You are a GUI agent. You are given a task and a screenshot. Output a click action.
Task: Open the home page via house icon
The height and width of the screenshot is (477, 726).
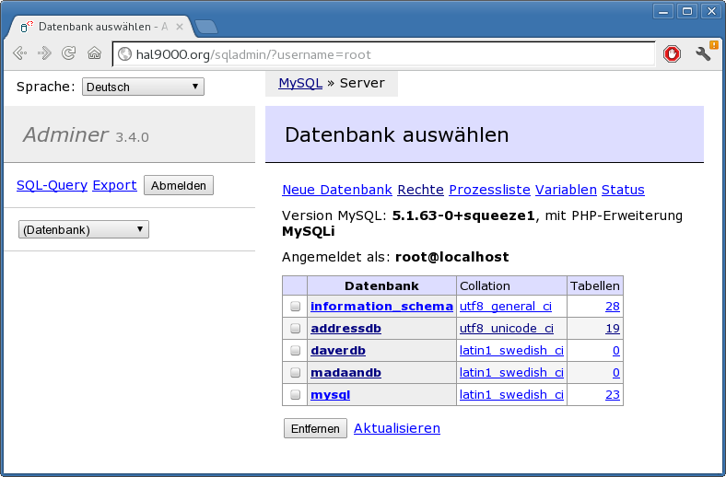pyautogui.click(x=95, y=53)
